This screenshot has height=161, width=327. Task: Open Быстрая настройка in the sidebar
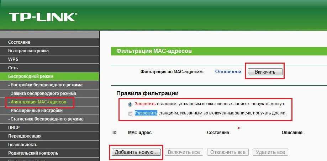[x=28, y=51]
